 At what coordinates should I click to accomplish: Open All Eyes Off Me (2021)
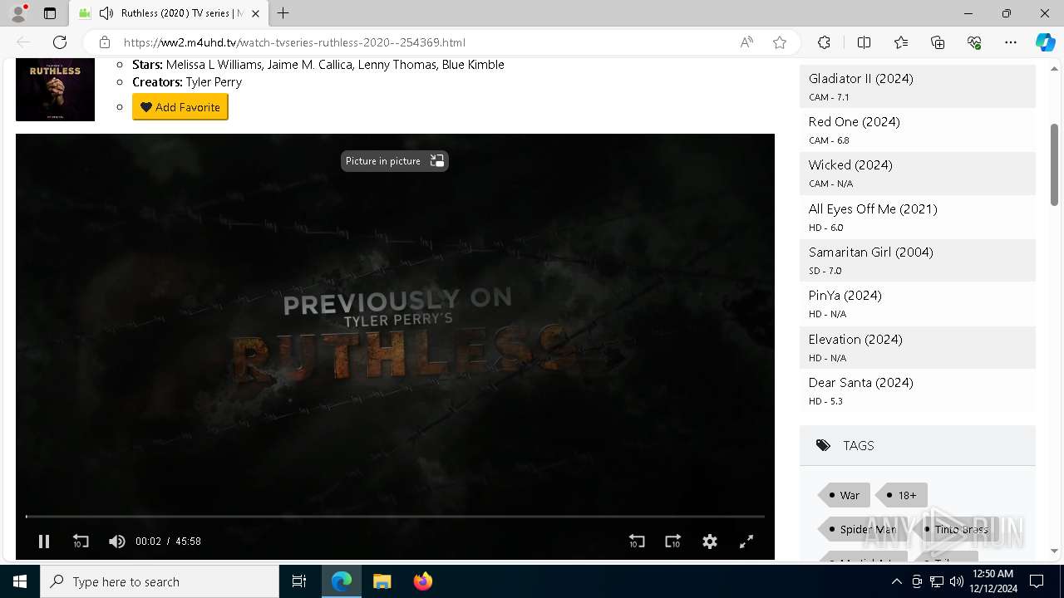coord(873,209)
